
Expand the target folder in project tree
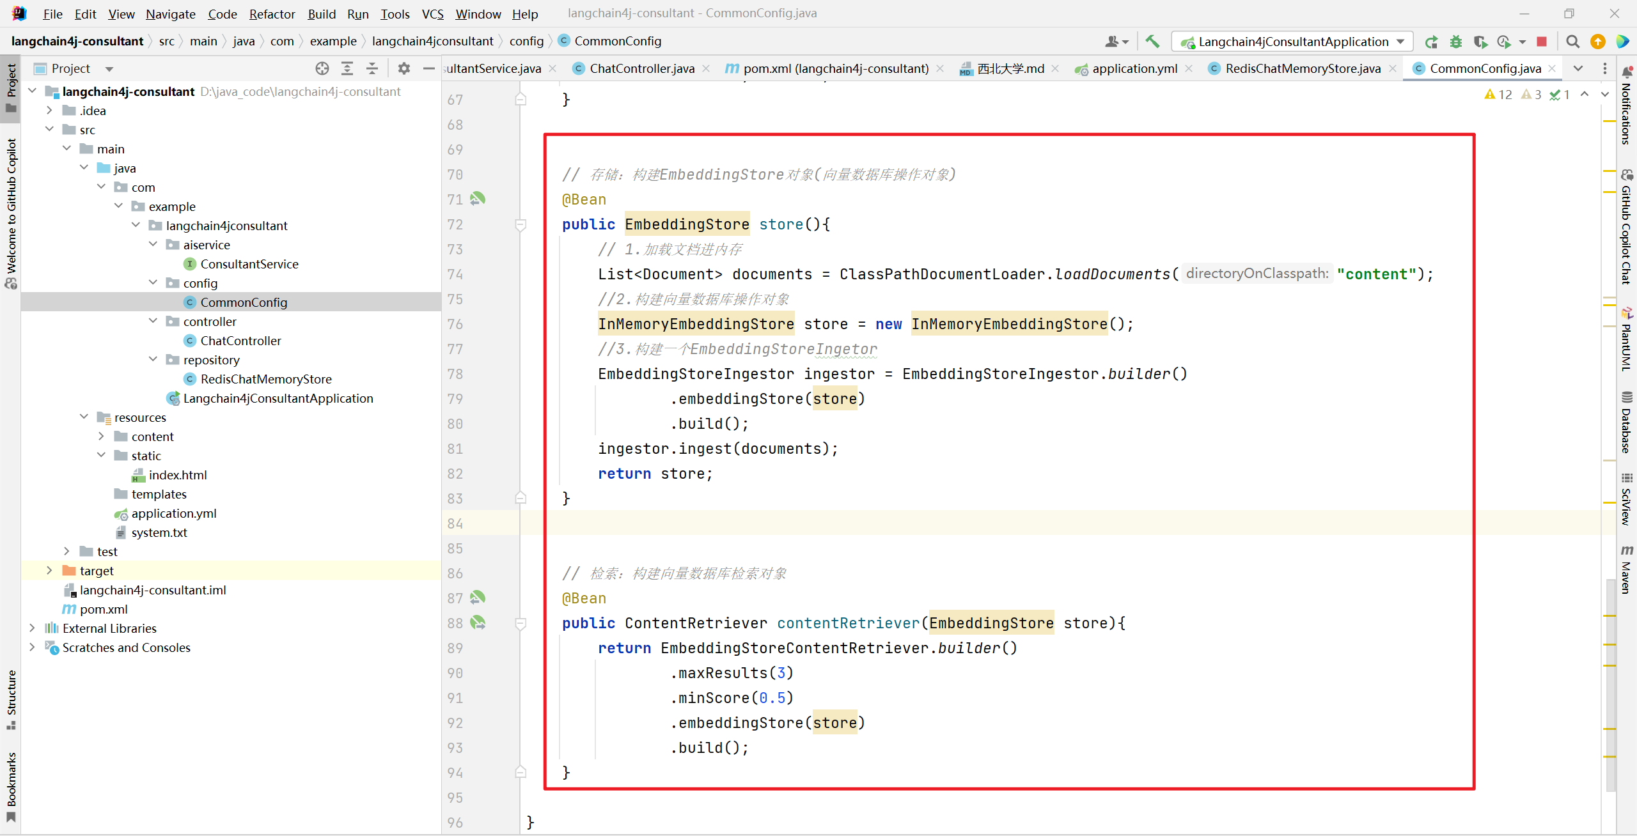(50, 570)
